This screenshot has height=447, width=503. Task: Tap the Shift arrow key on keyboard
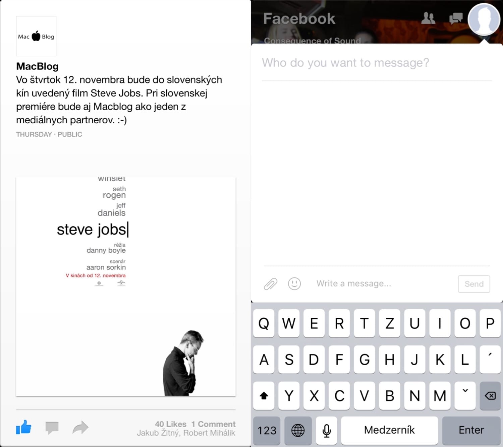(x=264, y=396)
